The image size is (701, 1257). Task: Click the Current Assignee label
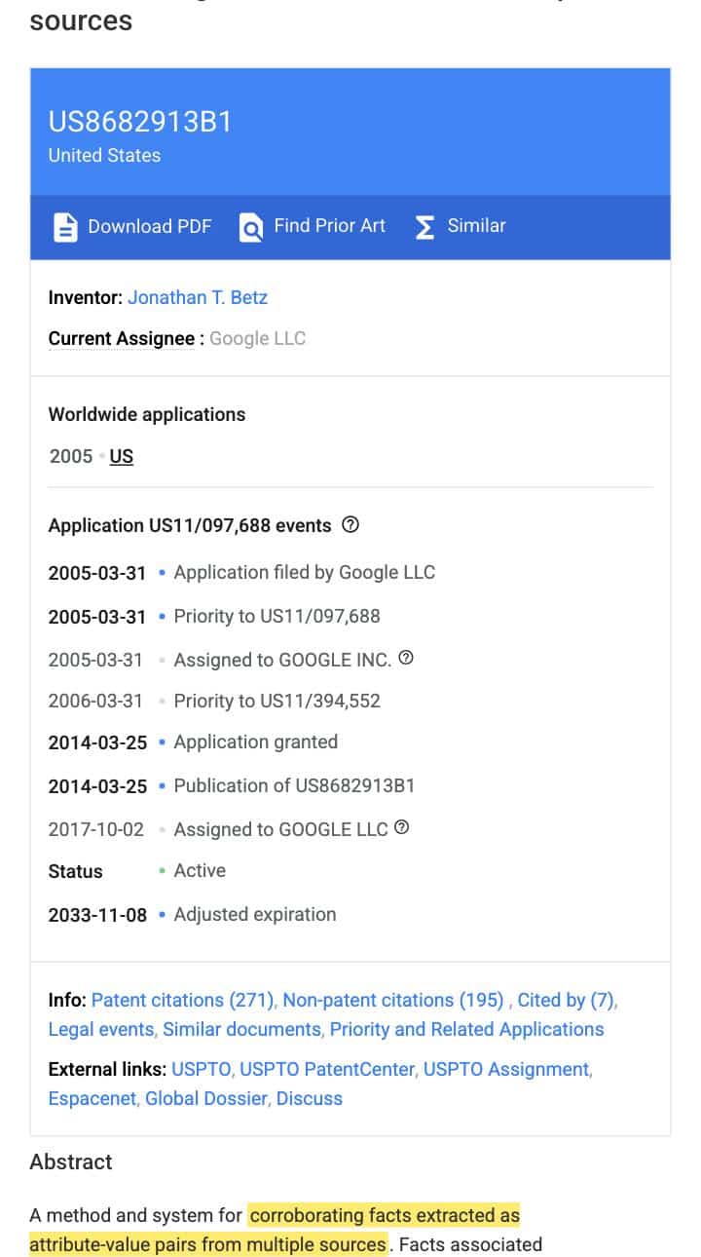click(x=122, y=338)
